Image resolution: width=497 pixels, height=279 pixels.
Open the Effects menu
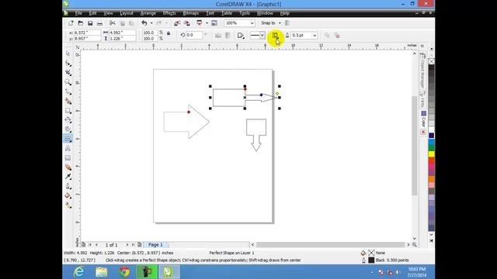click(169, 13)
